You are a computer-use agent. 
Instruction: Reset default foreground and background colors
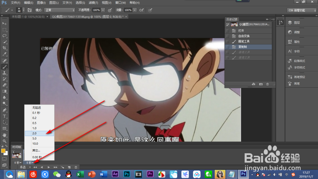2,146
